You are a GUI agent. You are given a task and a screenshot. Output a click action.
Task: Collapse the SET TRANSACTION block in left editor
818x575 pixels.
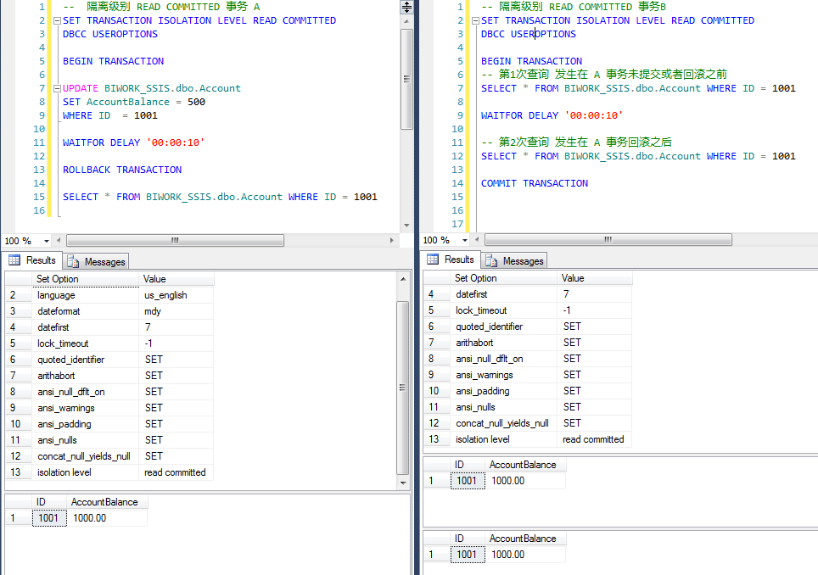(56, 20)
